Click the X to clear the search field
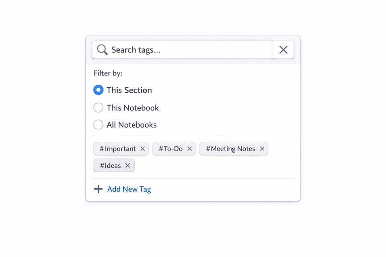The image size is (386, 257). coord(283,49)
